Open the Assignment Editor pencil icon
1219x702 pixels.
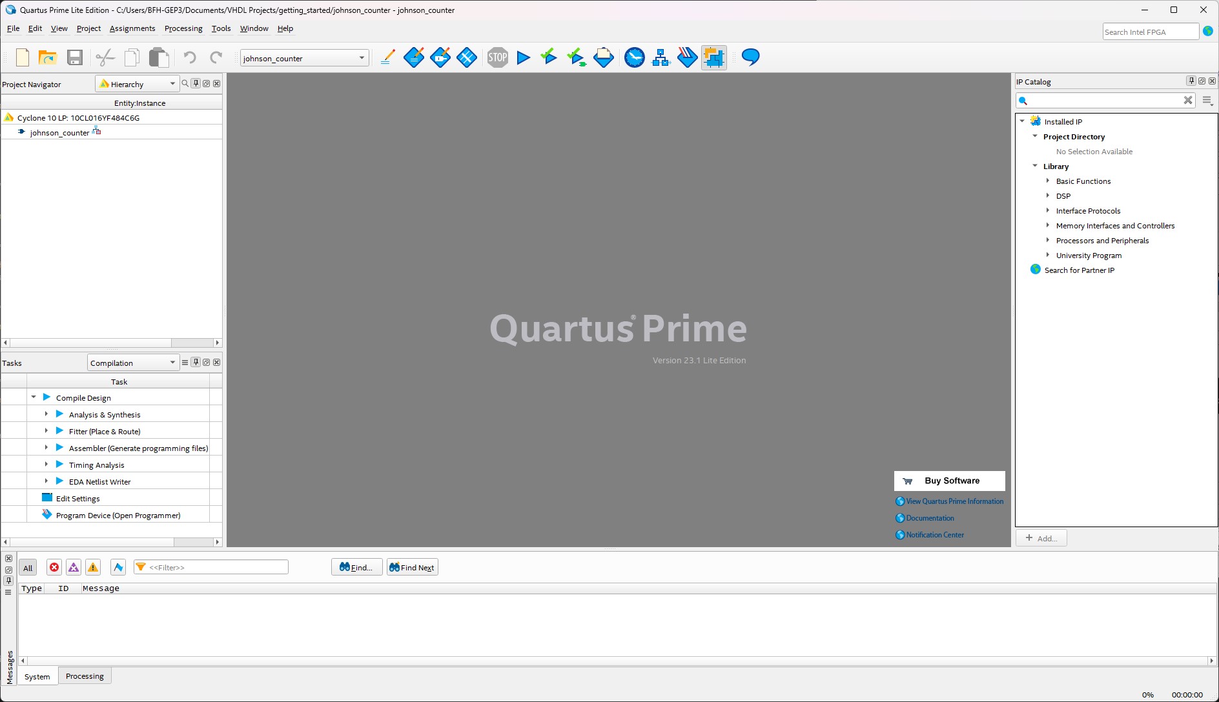387,58
